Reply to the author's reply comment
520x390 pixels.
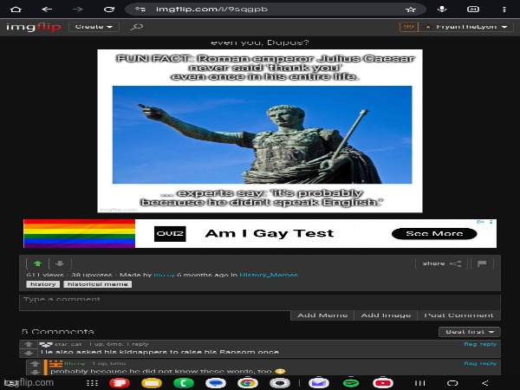point(488,363)
